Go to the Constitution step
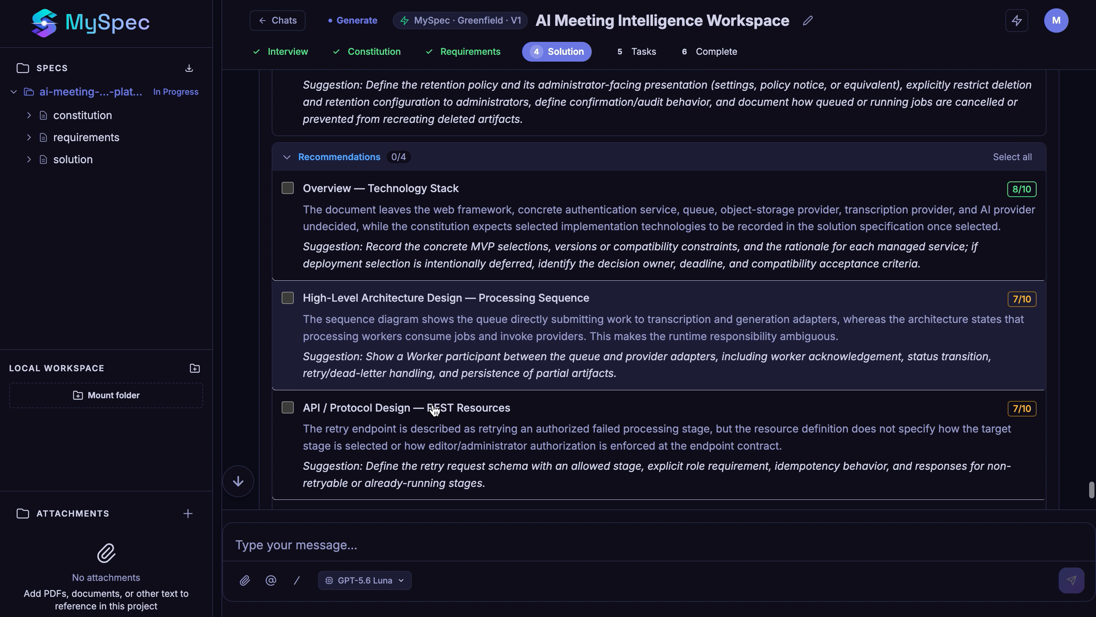Viewport: 1096px width, 617px height. click(367, 52)
